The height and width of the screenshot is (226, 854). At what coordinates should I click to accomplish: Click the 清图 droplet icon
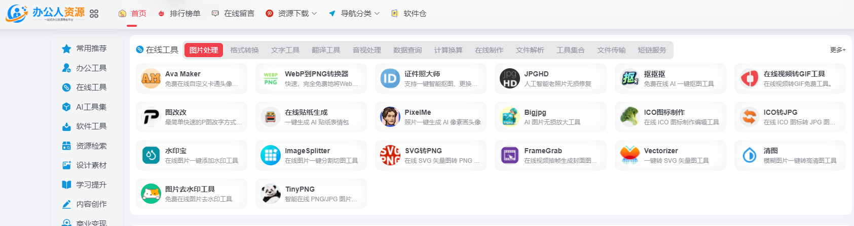click(x=750, y=155)
